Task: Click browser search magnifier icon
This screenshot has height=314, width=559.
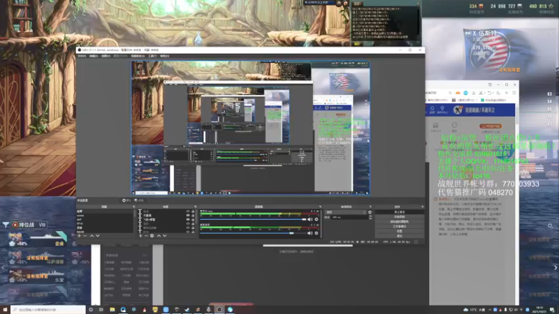Action: click(450, 93)
